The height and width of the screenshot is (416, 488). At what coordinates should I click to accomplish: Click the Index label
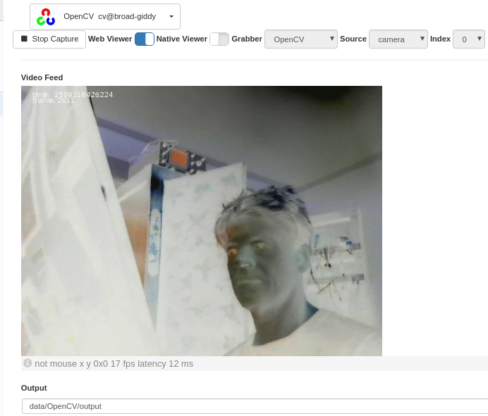[440, 39]
